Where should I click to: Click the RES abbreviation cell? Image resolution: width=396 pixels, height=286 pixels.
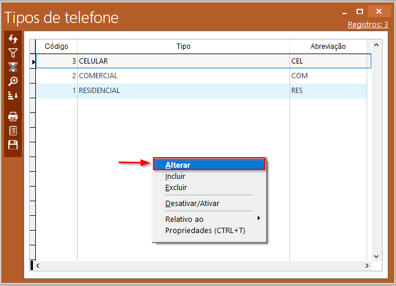pyautogui.click(x=328, y=90)
